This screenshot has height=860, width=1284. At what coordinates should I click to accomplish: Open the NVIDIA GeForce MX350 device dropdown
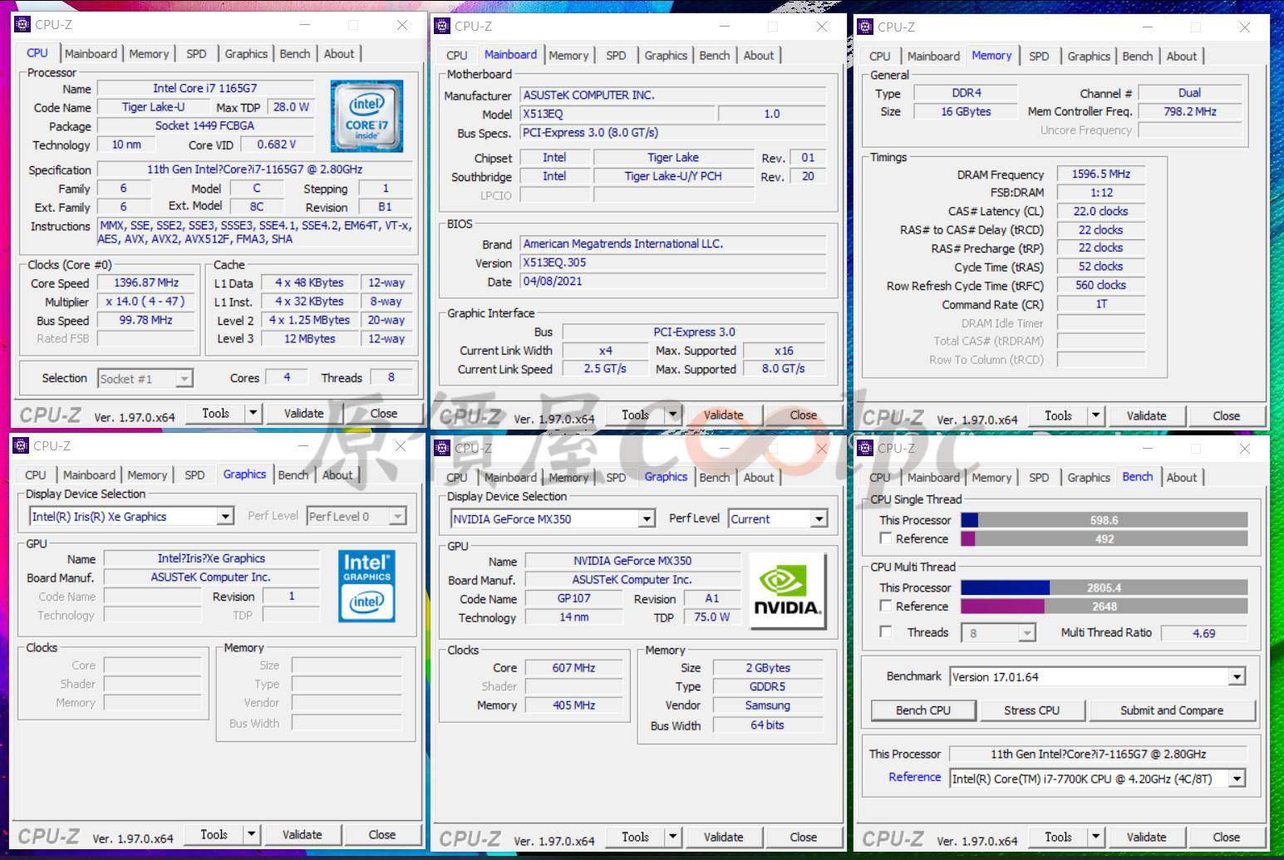click(x=647, y=519)
